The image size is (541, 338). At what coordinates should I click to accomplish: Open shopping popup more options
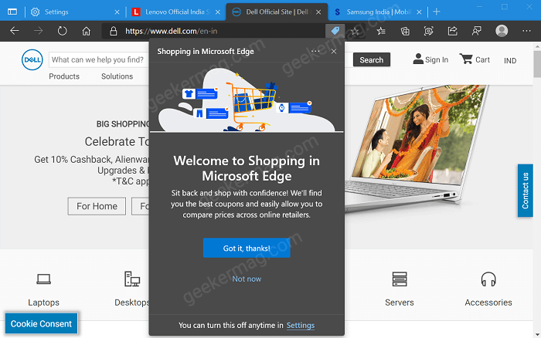315,52
